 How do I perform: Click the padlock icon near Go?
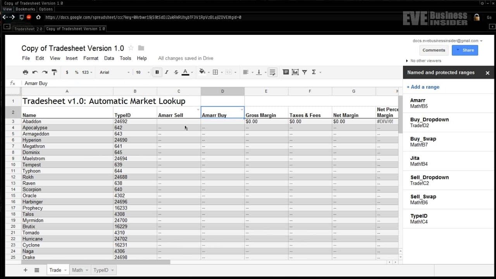(x=477, y=17)
